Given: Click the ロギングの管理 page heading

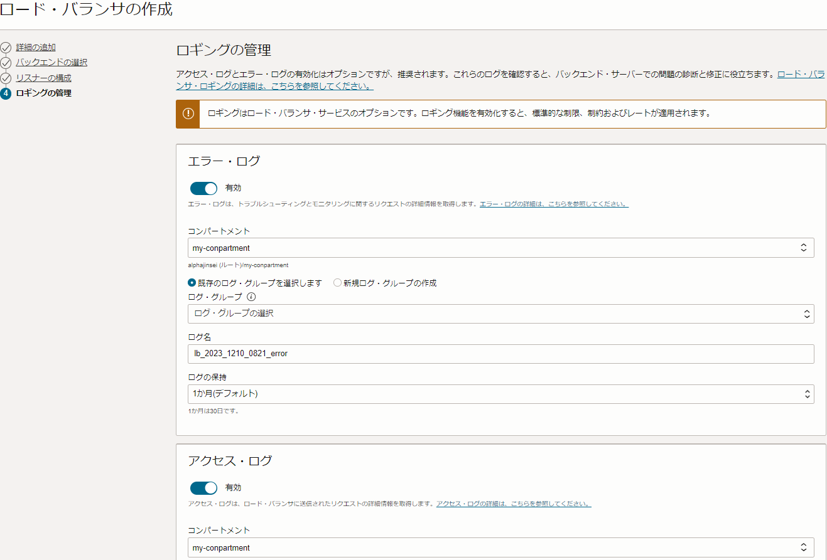Looking at the screenshot, I should click(x=224, y=50).
